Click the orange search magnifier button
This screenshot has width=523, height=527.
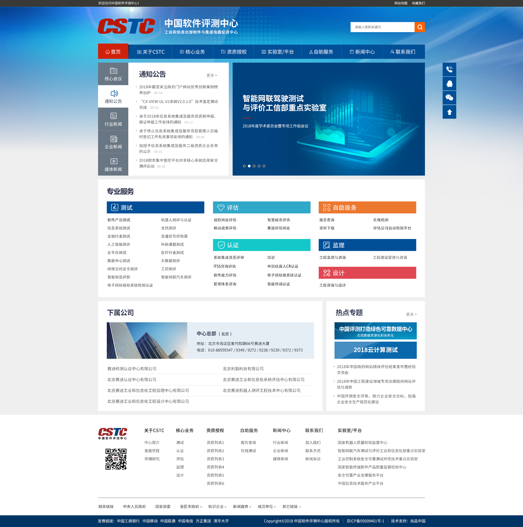point(419,27)
